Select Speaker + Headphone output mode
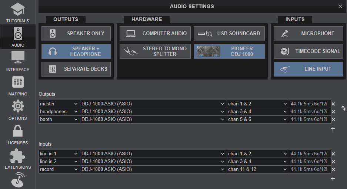Image resolution: width=347 pixels, height=189 pixels. pos(76,51)
